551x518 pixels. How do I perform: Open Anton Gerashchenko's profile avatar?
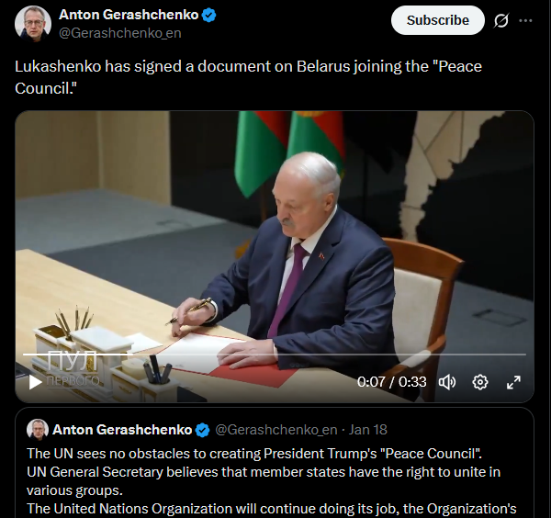pos(33,24)
